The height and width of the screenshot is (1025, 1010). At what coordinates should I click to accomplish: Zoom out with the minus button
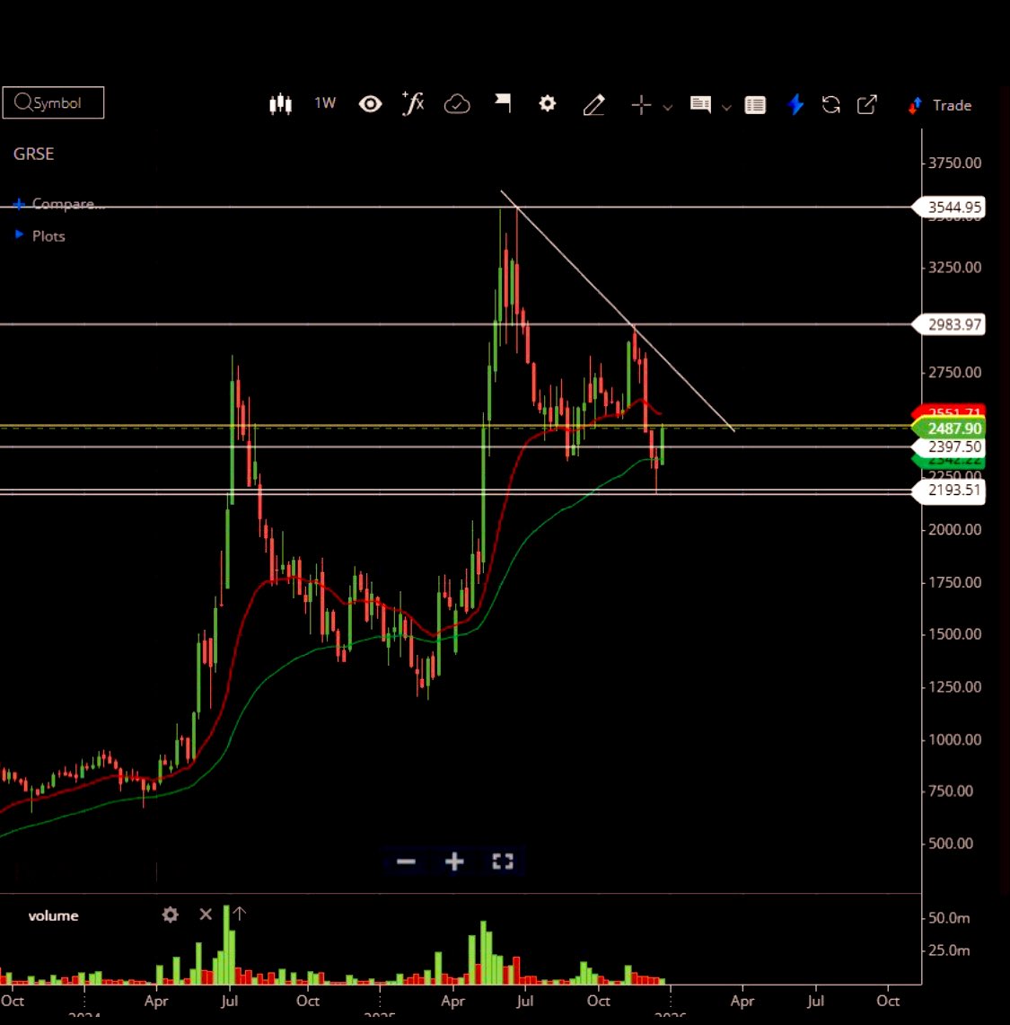click(x=407, y=862)
